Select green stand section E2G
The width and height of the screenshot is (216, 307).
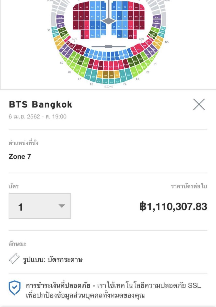pyautogui.click(x=131, y=63)
